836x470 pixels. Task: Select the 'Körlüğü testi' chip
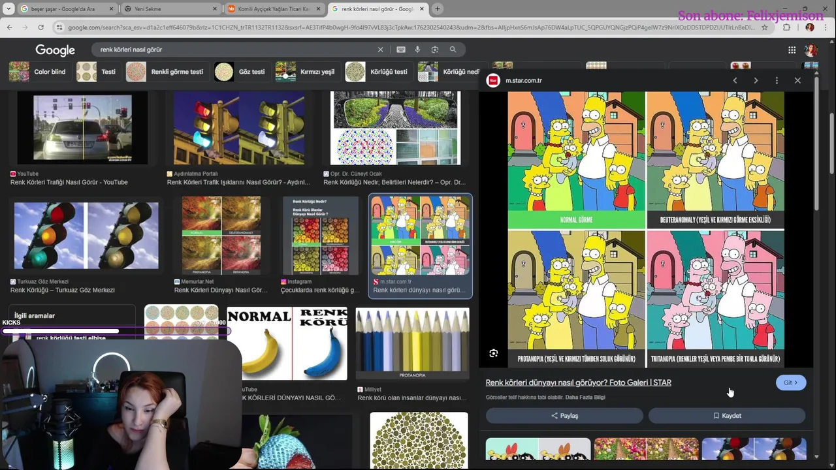point(378,72)
